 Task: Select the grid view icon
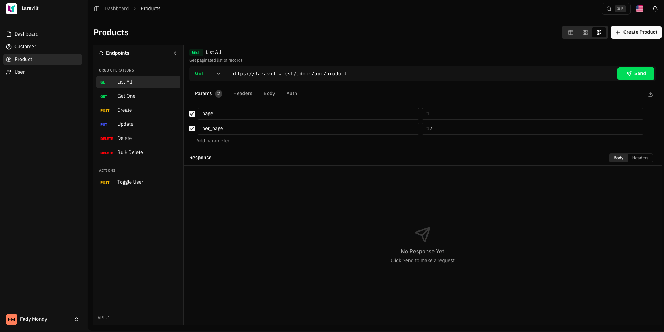pos(585,32)
